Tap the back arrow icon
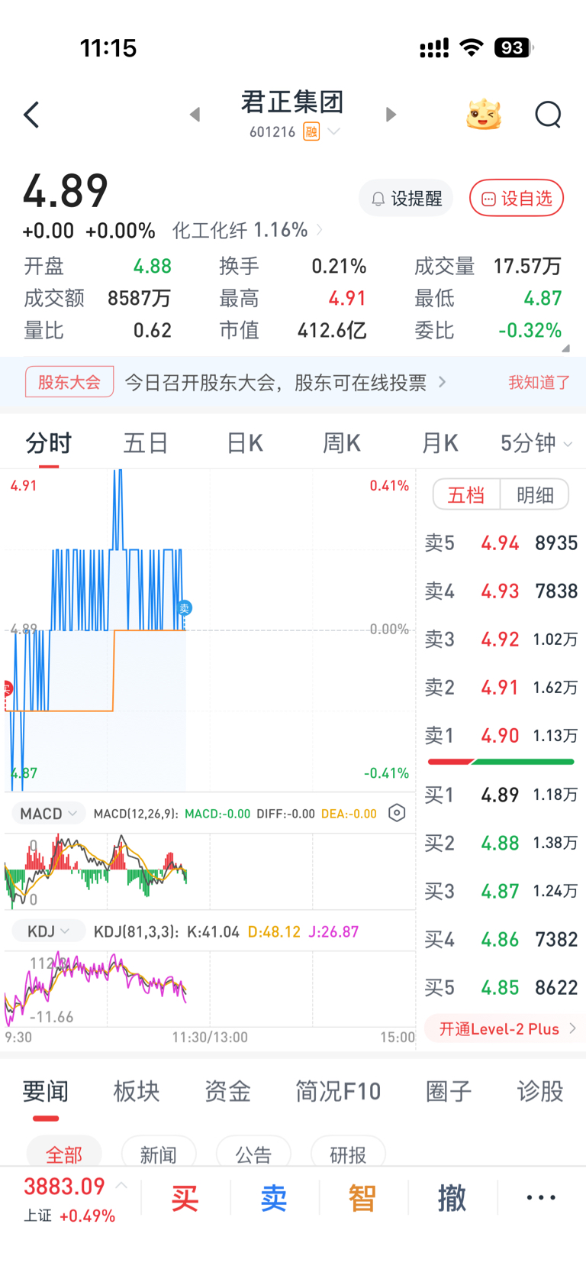 tap(31, 115)
